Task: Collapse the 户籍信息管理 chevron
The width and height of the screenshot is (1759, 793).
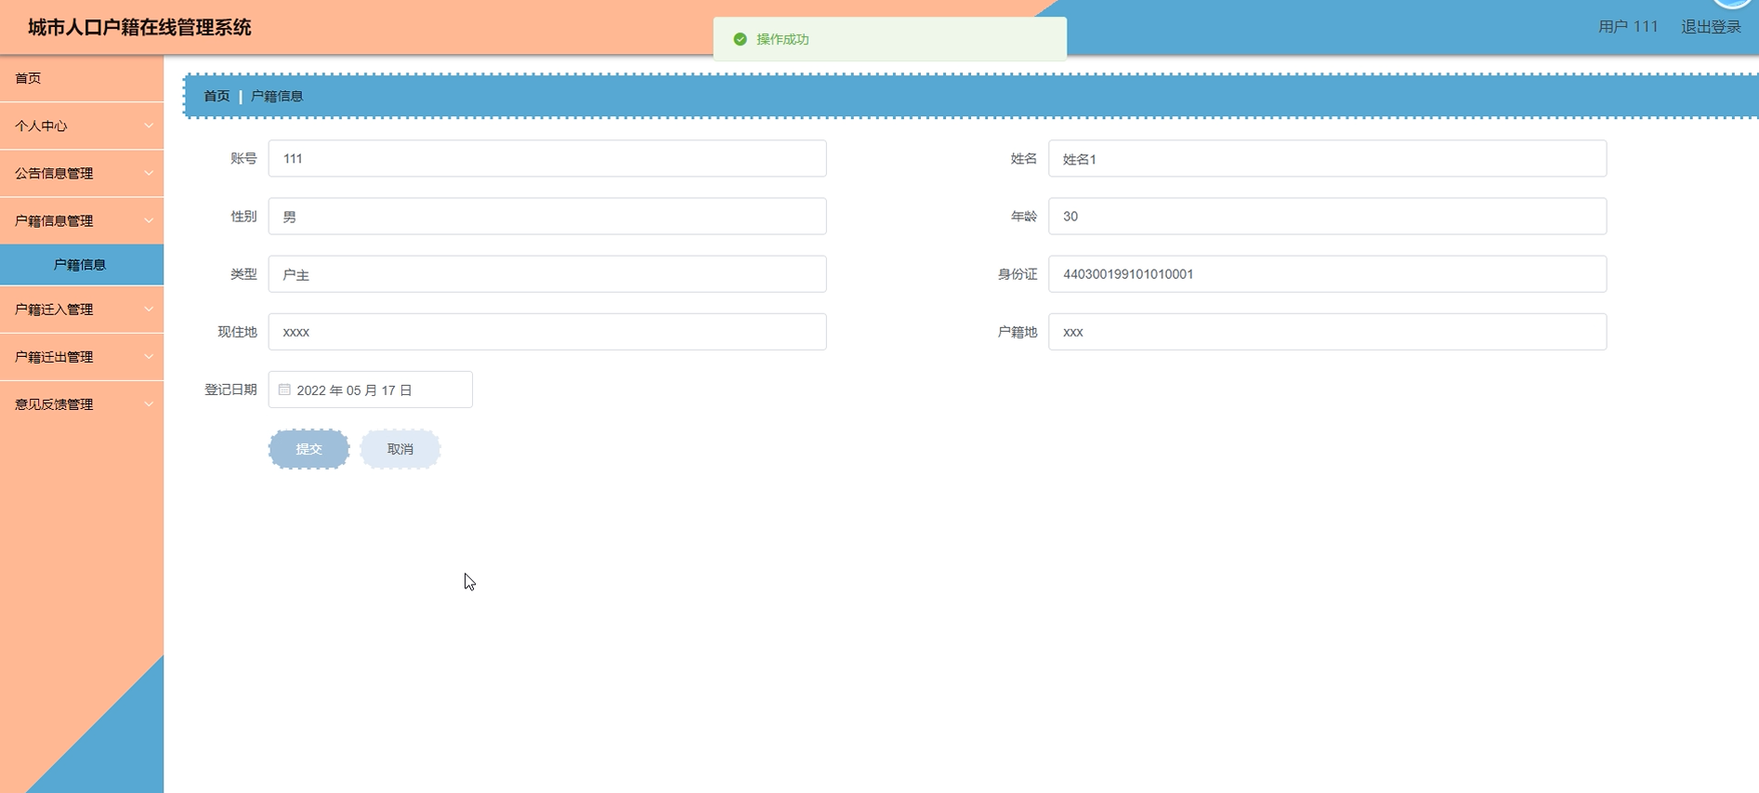Action: click(x=149, y=220)
